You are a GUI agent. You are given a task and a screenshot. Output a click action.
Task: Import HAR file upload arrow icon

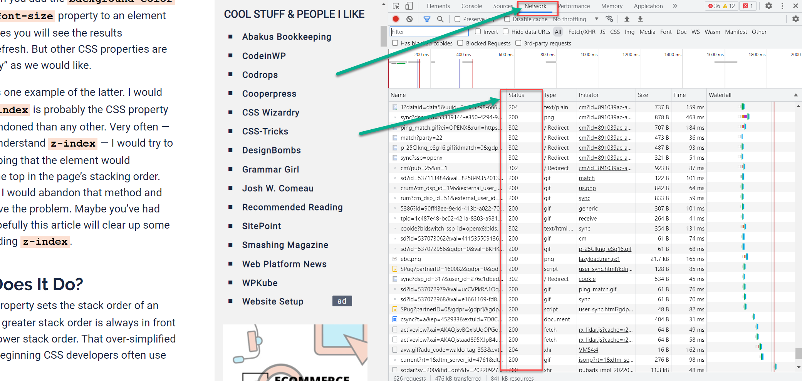(x=627, y=19)
